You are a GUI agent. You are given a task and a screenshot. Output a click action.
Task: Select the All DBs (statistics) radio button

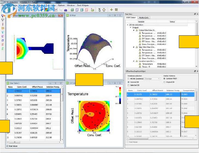coord(128,79)
